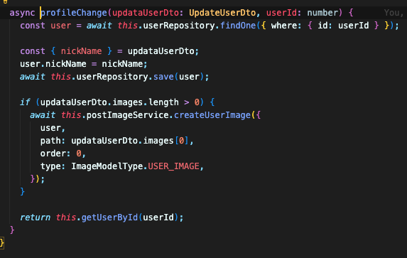The image size is (407, 258).
Task: Select the updataUserDto parameter in method signature
Action: [146, 13]
